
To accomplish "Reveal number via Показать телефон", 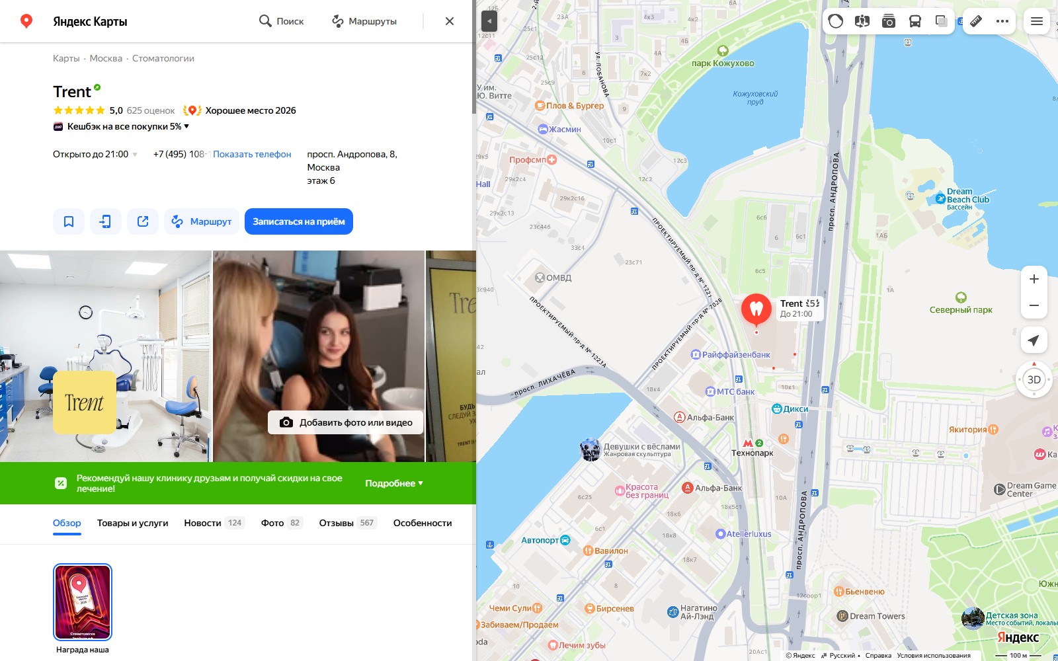I will [x=252, y=154].
